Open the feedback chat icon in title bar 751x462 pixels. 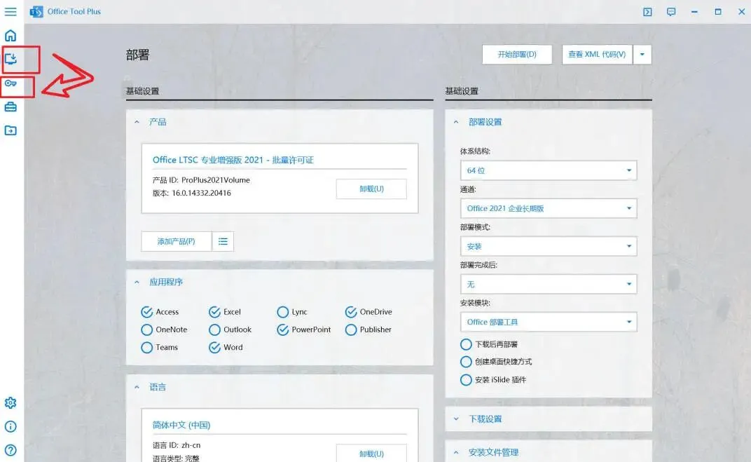tap(671, 11)
